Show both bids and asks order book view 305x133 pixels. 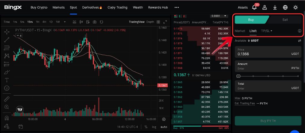176,16
